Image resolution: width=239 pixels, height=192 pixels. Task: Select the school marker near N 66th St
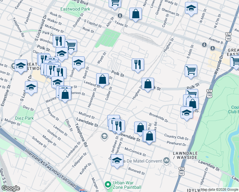pos(191,8)
